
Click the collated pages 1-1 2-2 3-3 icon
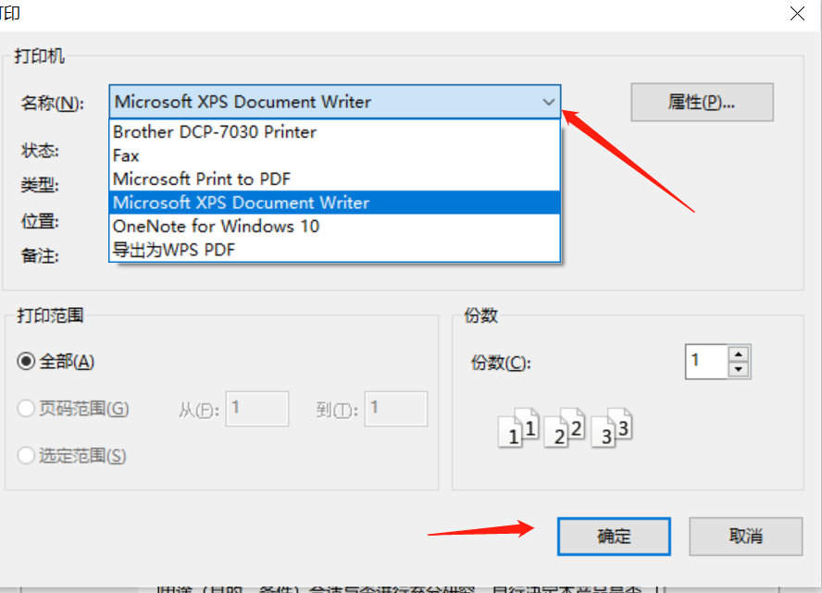pyautogui.click(x=565, y=428)
